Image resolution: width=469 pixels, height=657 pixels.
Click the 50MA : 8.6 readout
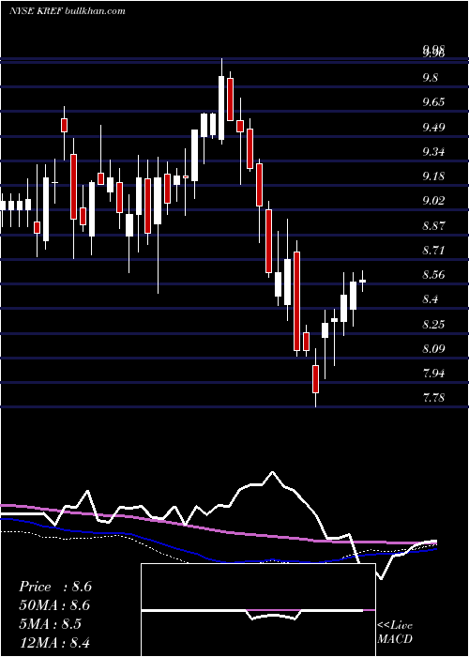click(x=54, y=605)
